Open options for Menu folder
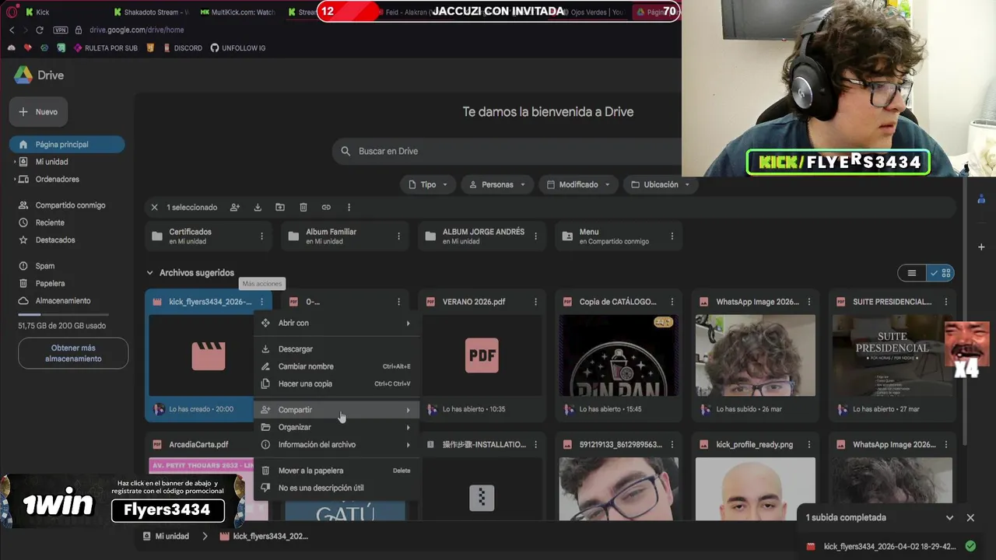996x560 pixels. coord(672,236)
